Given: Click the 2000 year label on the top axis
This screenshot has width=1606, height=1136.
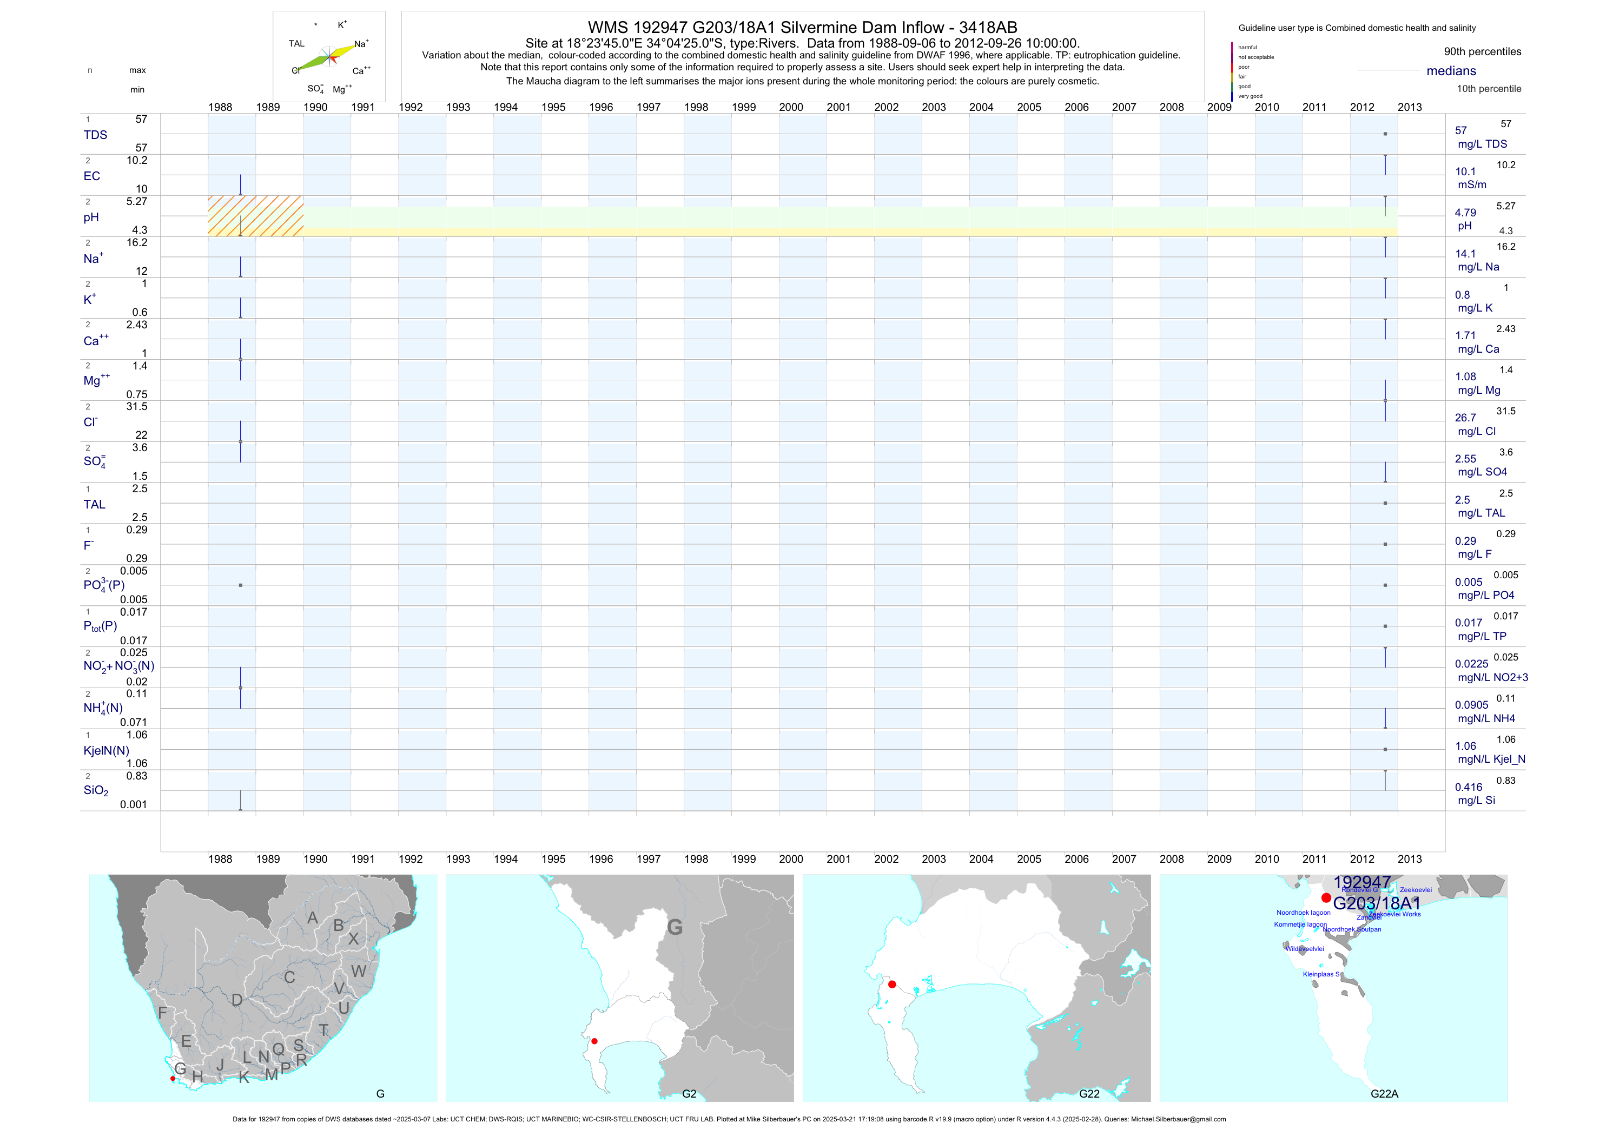Looking at the screenshot, I should (x=791, y=107).
